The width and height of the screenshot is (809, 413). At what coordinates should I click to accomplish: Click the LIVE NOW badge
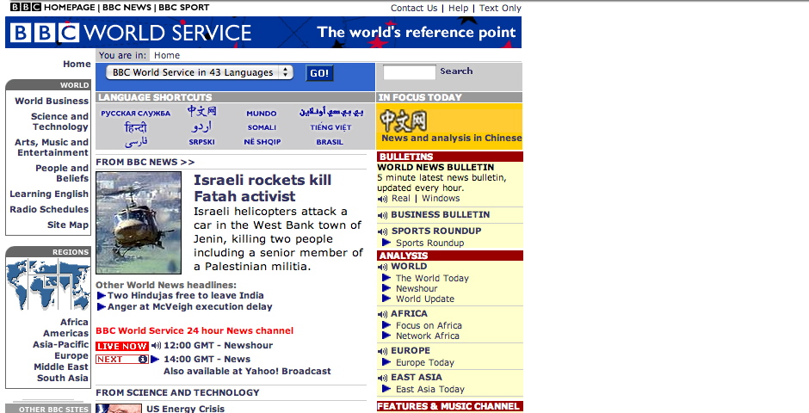tap(121, 346)
